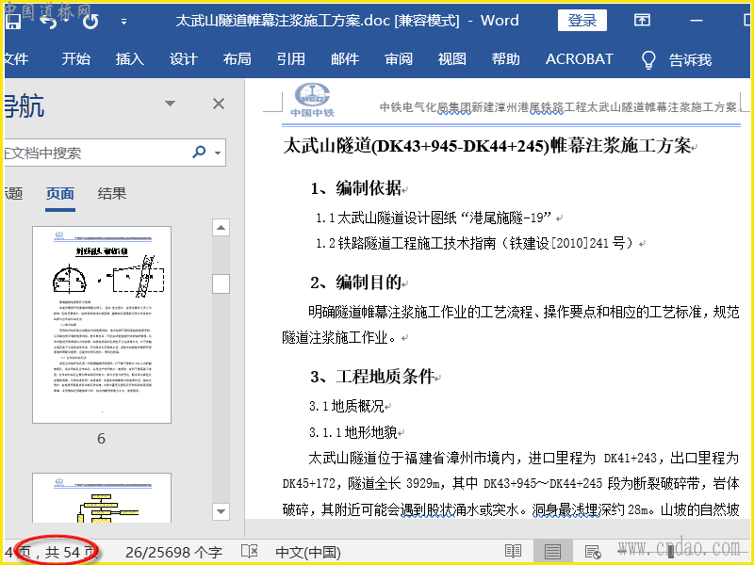This screenshot has width=754, height=565.
Task: Click the document title 太武山隧道 heading
Action: pyautogui.click(x=487, y=146)
